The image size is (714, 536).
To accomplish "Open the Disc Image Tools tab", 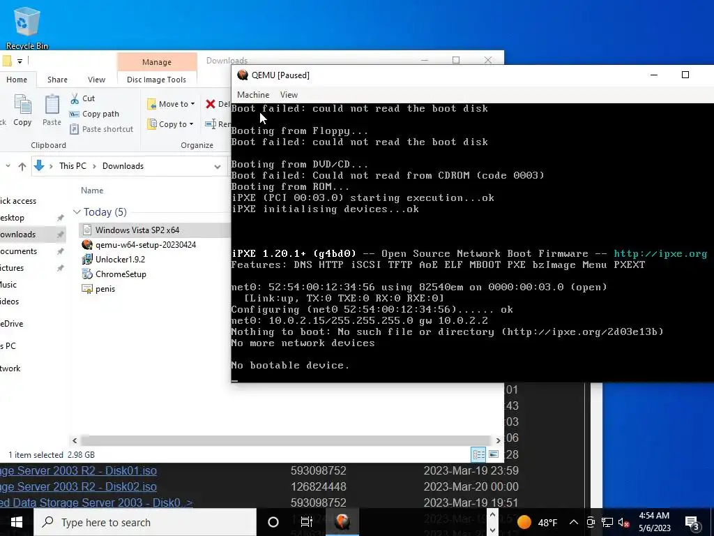I will [156, 80].
